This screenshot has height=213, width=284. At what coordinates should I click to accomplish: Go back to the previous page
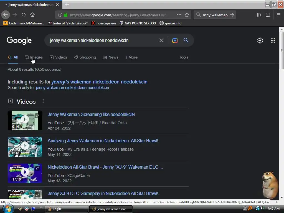click(x=6, y=15)
